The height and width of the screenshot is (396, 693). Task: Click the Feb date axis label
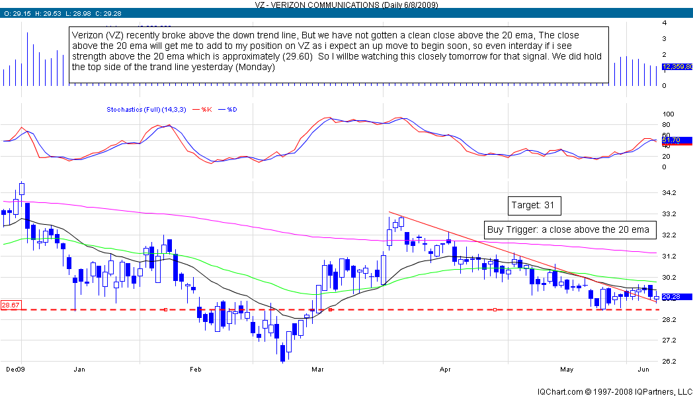pyautogui.click(x=195, y=369)
